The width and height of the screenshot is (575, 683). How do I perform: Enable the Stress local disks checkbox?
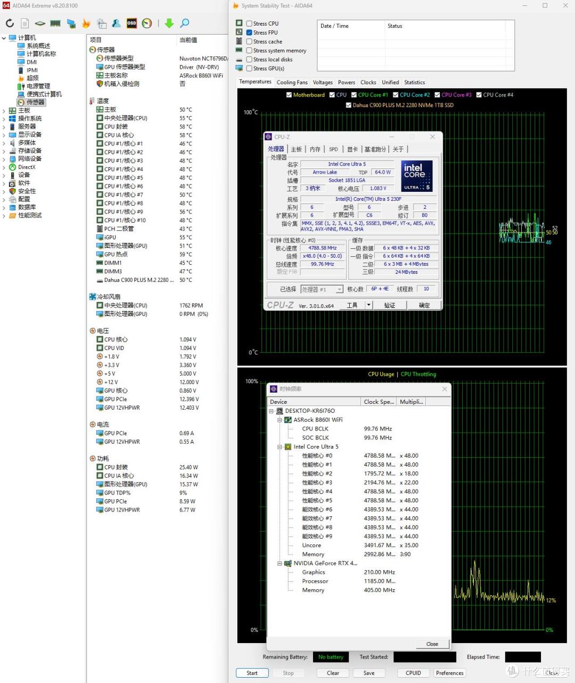click(249, 60)
